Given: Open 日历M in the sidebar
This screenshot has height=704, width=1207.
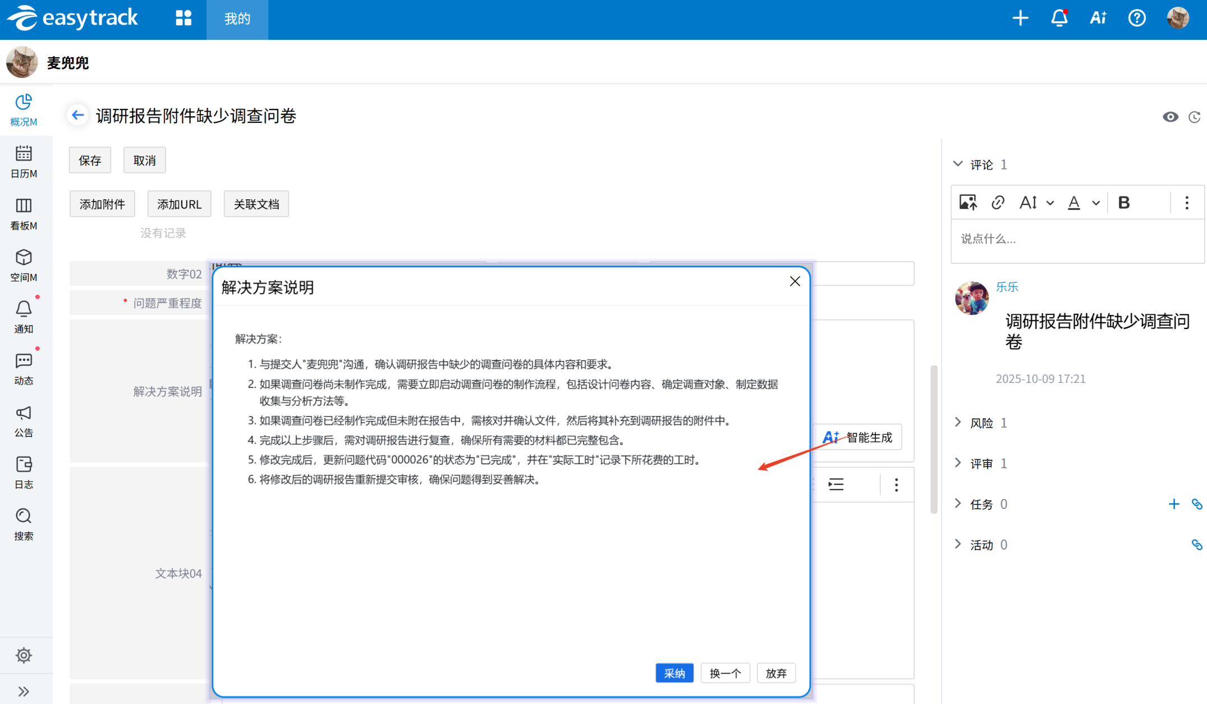Looking at the screenshot, I should coord(24,162).
